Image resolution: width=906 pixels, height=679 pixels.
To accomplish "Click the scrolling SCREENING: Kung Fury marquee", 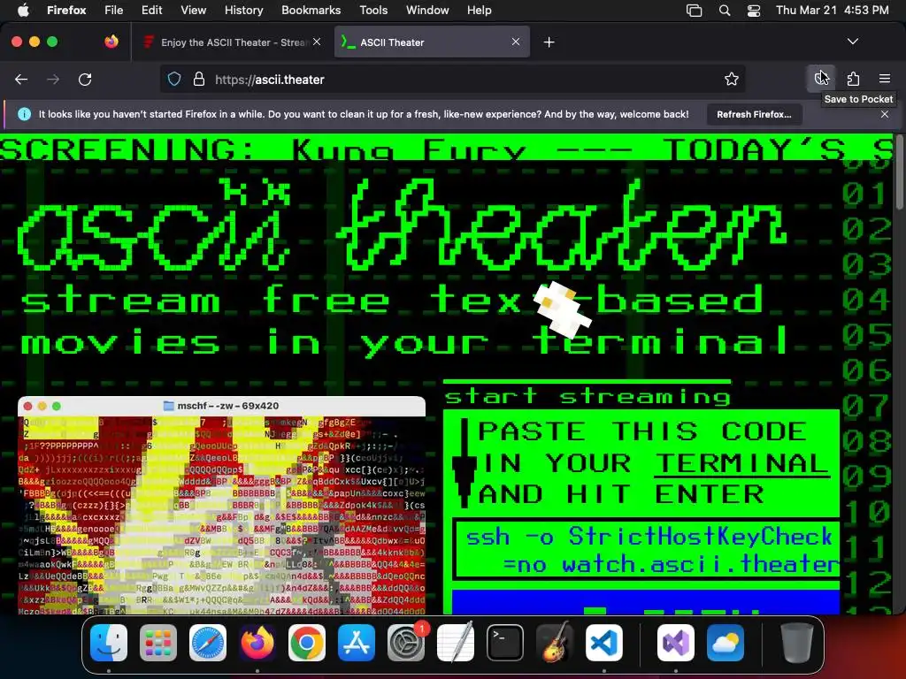I will click(x=447, y=149).
